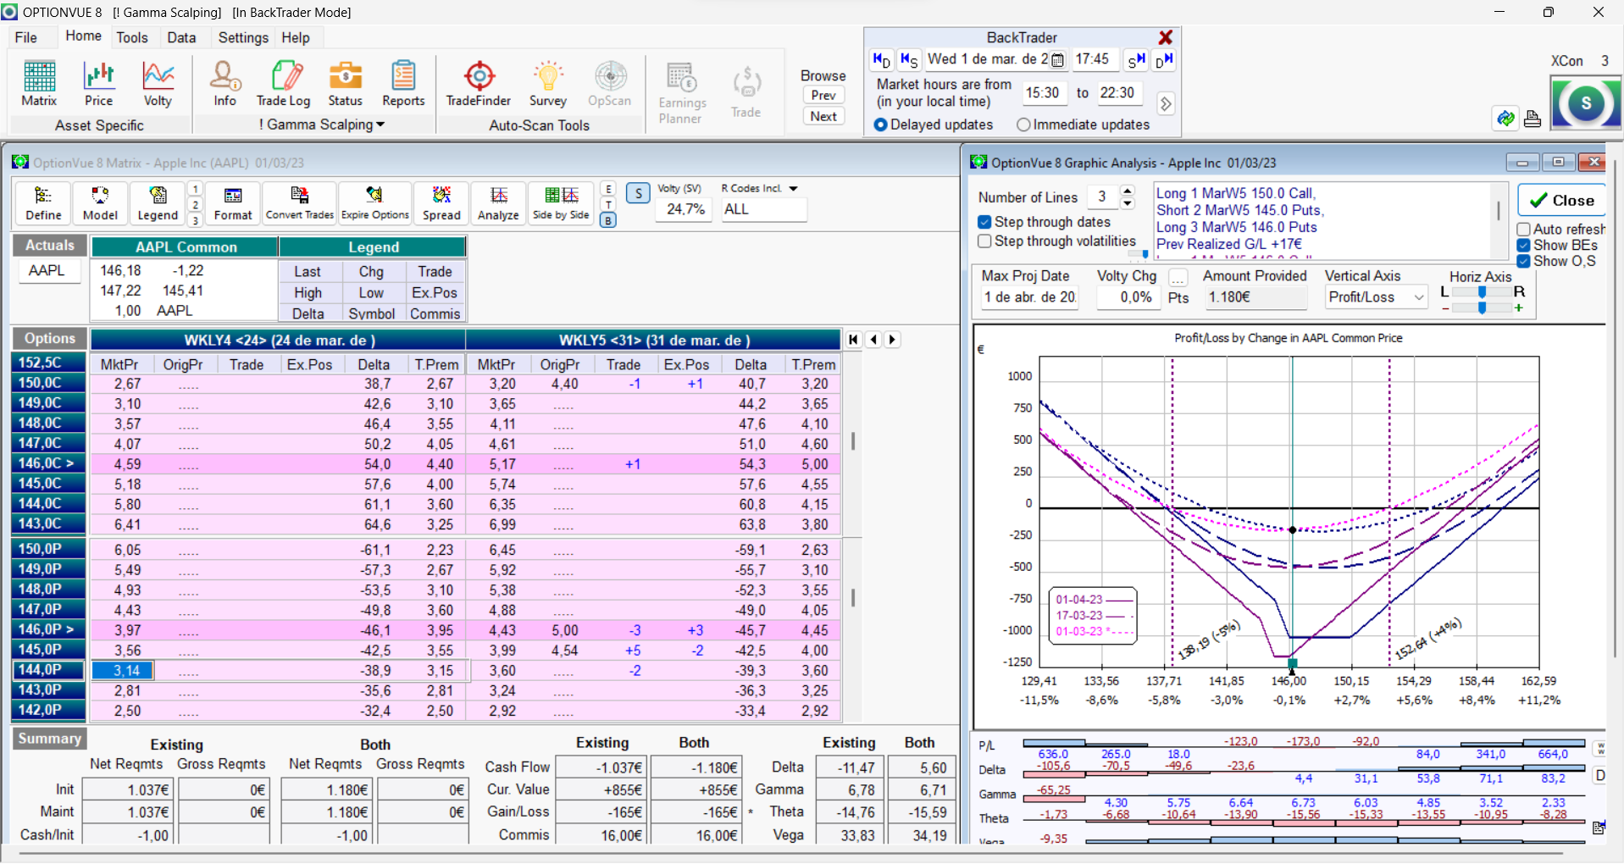Open the Volty chart icon
The image size is (1624, 864).
[158, 84]
